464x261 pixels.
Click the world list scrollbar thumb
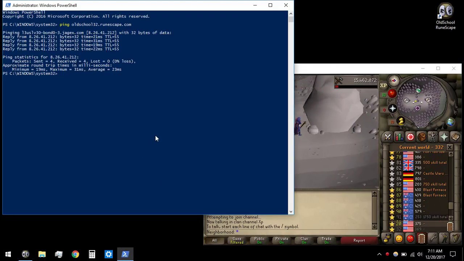[x=451, y=206]
